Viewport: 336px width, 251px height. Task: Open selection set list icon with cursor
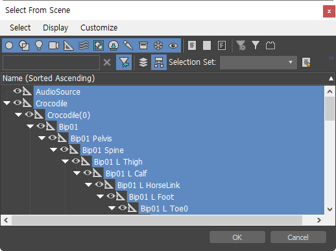coord(306,62)
